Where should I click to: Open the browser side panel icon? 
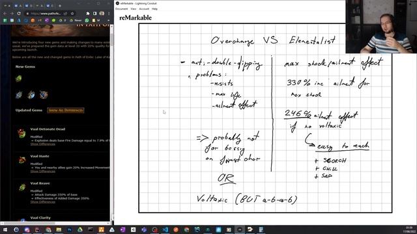pos(95,14)
